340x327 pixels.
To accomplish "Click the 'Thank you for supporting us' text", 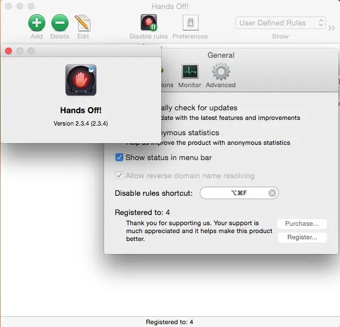I will [x=199, y=231].
